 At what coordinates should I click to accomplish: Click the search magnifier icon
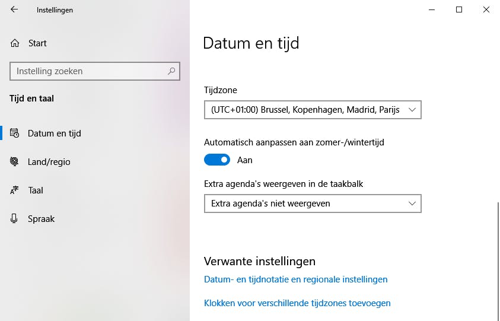(x=171, y=71)
